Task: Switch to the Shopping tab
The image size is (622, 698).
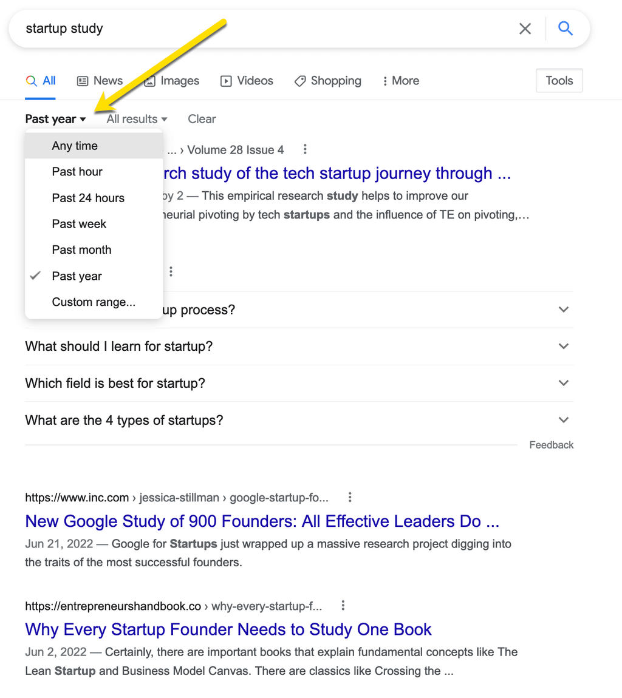Action: [327, 81]
